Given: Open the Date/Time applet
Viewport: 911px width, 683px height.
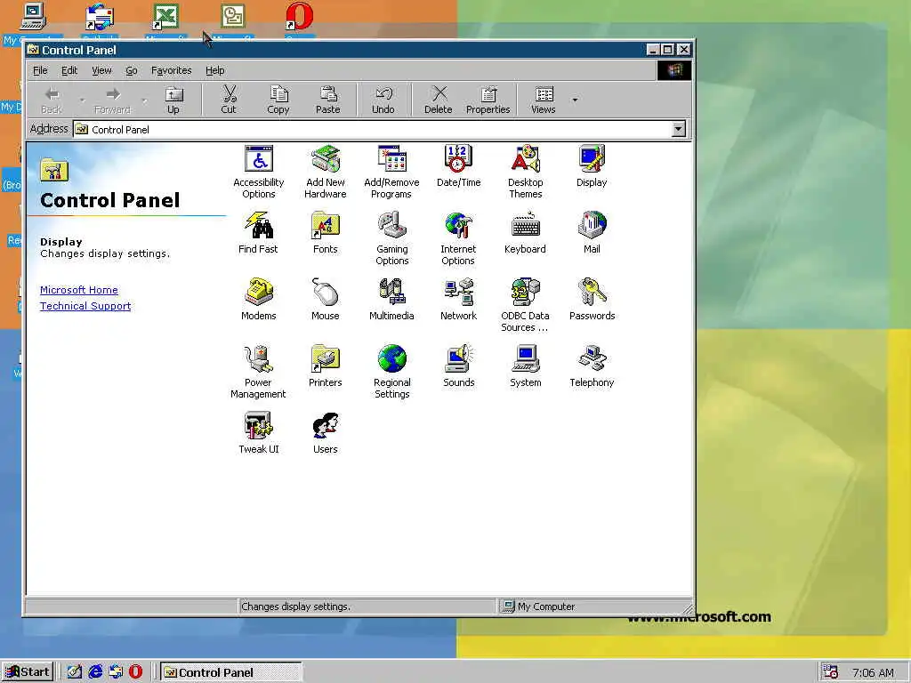Looking at the screenshot, I should click(458, 166).
